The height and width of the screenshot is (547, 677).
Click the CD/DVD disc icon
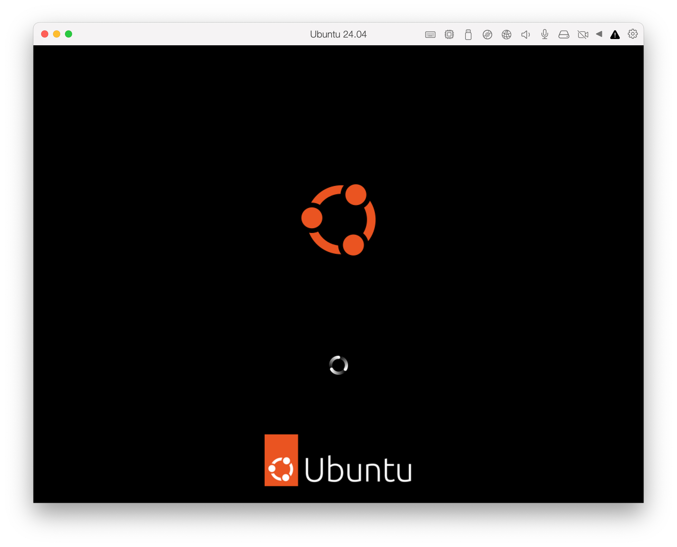[x=487, y=34]
